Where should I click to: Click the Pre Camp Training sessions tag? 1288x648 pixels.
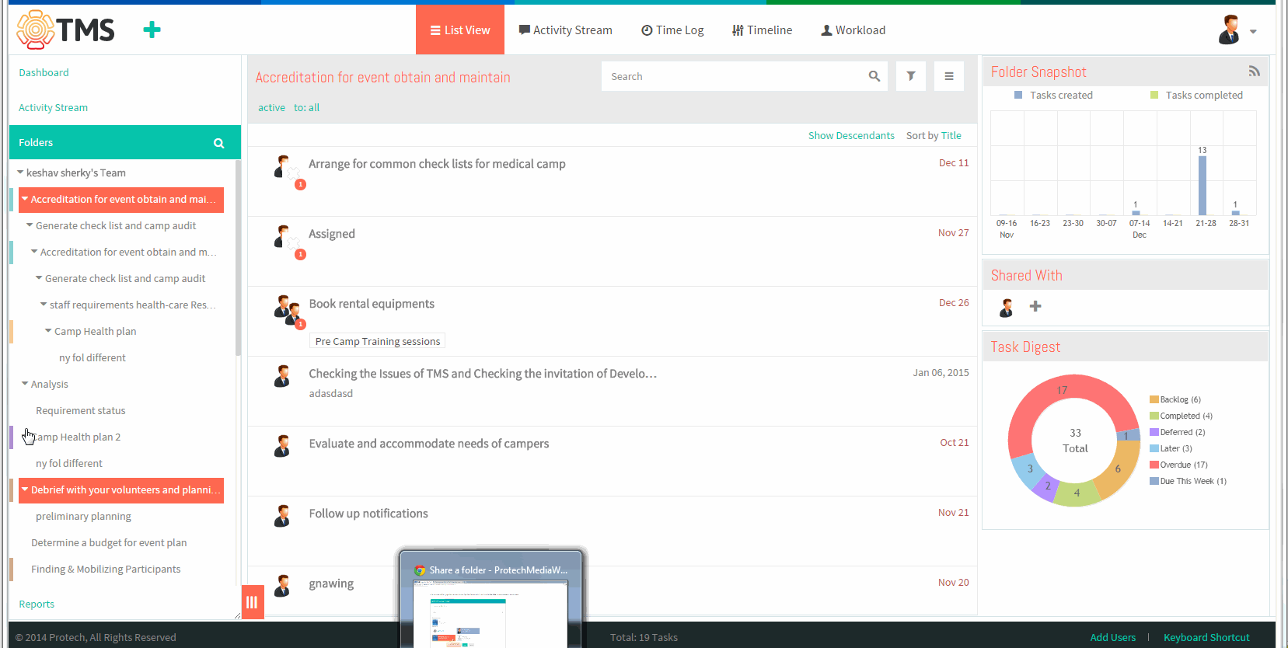coord(378,341)
